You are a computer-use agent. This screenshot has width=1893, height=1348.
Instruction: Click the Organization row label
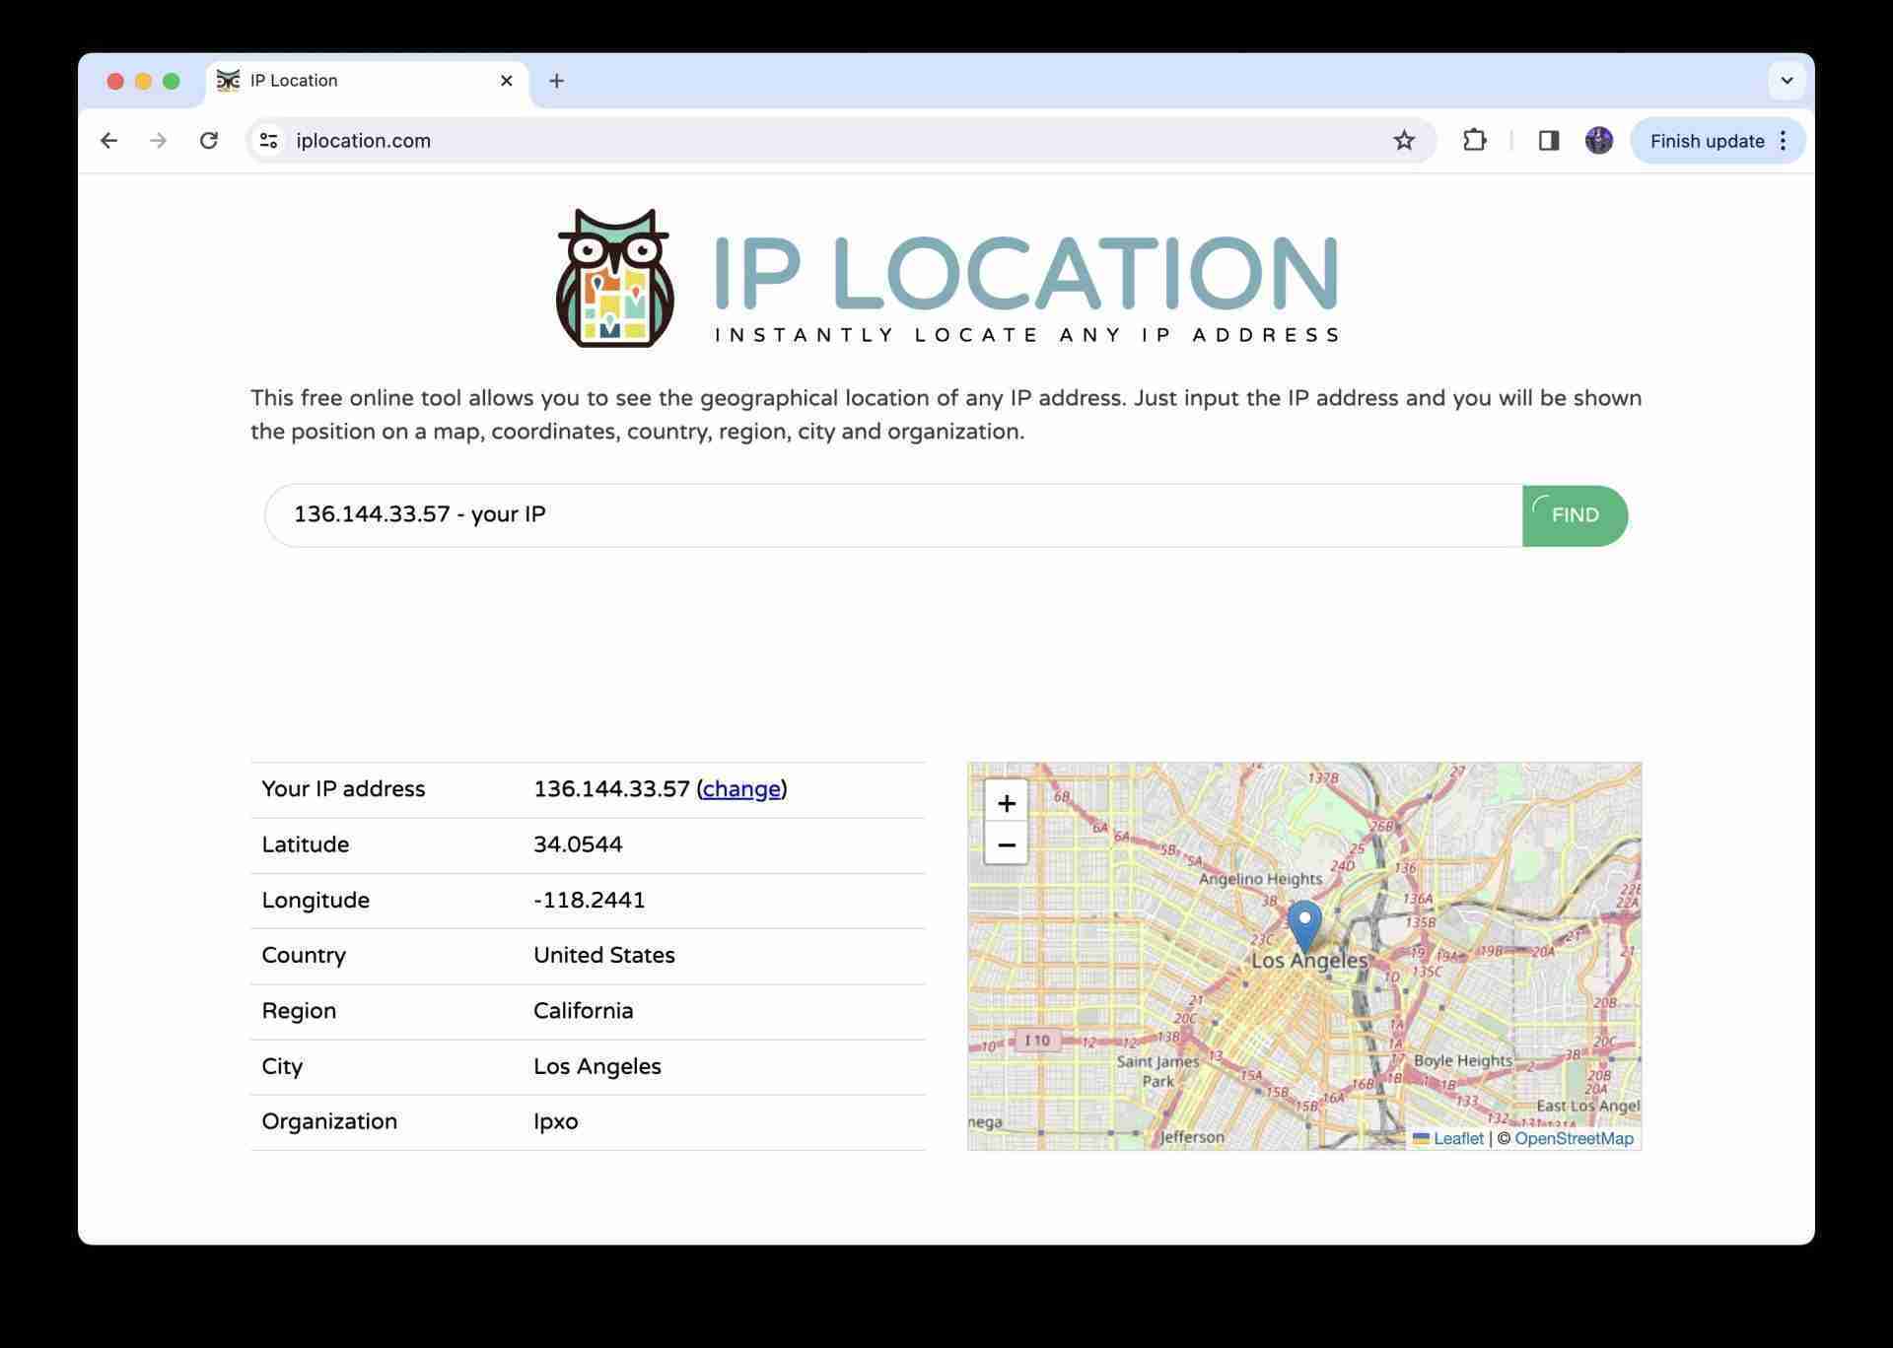pos(329,1122)
